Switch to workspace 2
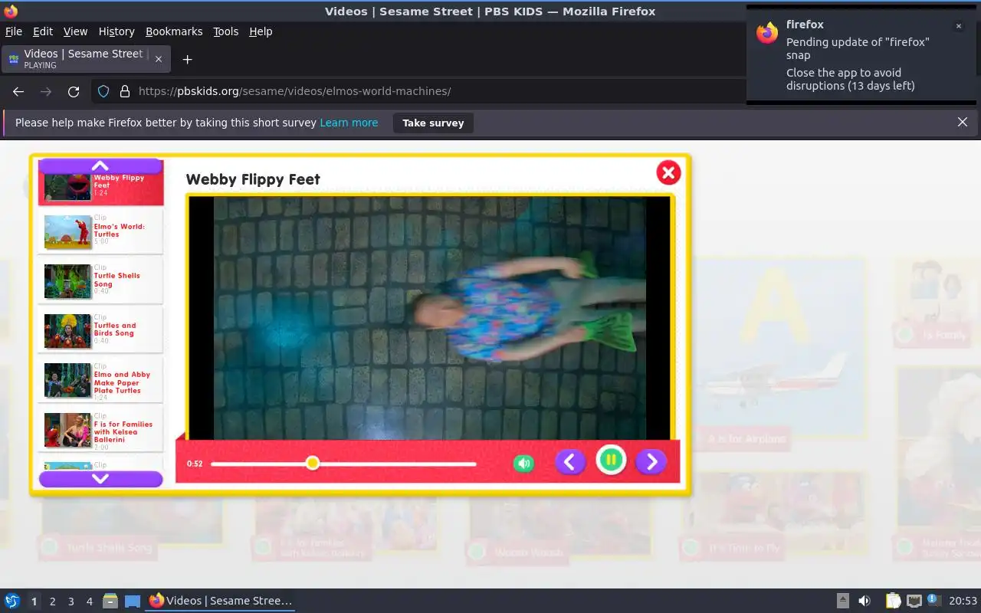The height and width of the screenshot is (613, 981). point(52,602)
